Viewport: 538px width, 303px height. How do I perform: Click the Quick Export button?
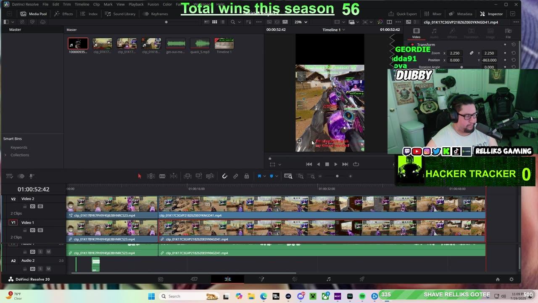(403, 14)
